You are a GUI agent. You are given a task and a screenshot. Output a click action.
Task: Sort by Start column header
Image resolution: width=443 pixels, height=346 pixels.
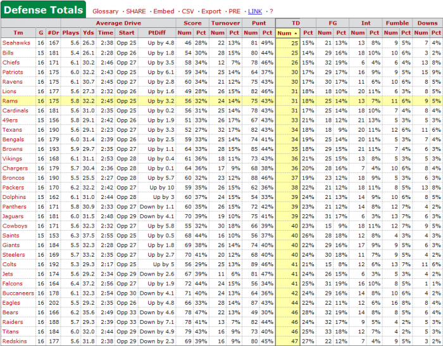pyautogui.click(x=127, y=33)
